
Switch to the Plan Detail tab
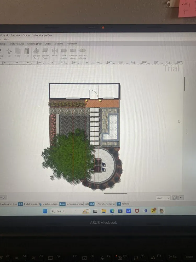point(72,43)
